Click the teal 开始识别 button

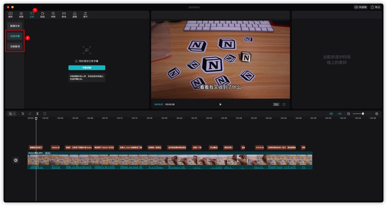(x=87, y=68)
